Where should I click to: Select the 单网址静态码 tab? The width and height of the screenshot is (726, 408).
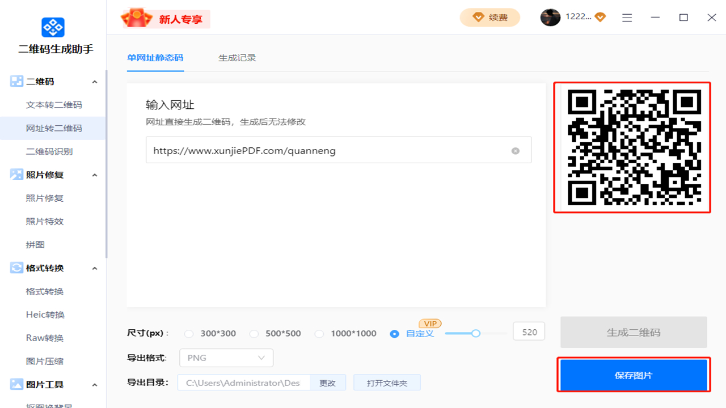tap(155, 57)
